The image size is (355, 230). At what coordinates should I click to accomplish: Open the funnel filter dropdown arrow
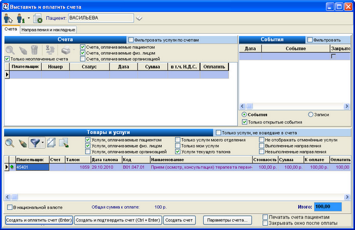42,142
